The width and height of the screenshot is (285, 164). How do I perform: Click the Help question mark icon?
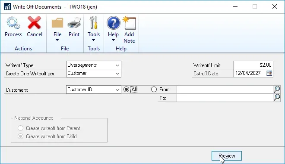(x=113, y=23)
